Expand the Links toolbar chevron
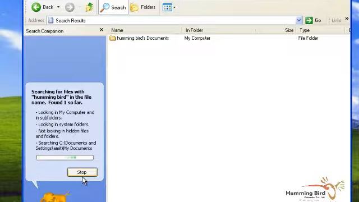Image resolution: width=359 pixels, height=202 pixels. [x=347, y=19]
